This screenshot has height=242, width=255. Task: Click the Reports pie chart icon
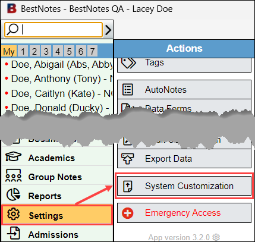click(x=13, y=194)
